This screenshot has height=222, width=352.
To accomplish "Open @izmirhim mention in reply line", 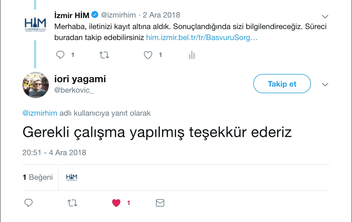I will click(40, 113).
